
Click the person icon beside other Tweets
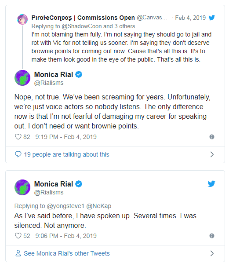tap(18, 253)
